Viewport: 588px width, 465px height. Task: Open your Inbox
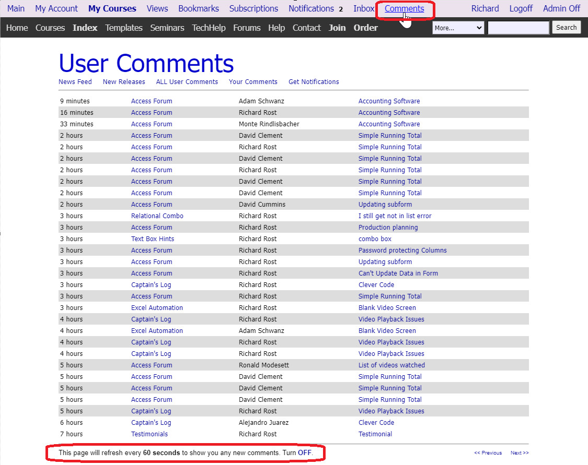click(x=364, y=8)
